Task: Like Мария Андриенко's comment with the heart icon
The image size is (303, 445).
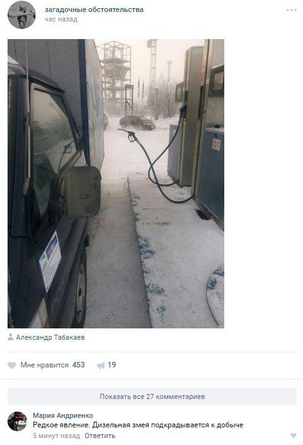Action: [294, 436]
